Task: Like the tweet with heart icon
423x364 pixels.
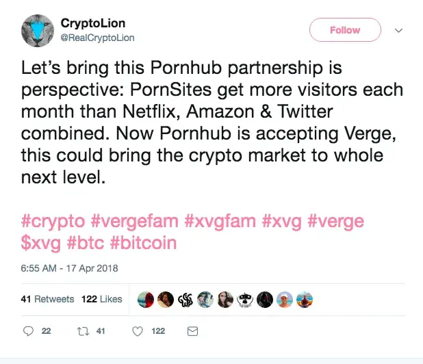Action: [x=138, y=331]
